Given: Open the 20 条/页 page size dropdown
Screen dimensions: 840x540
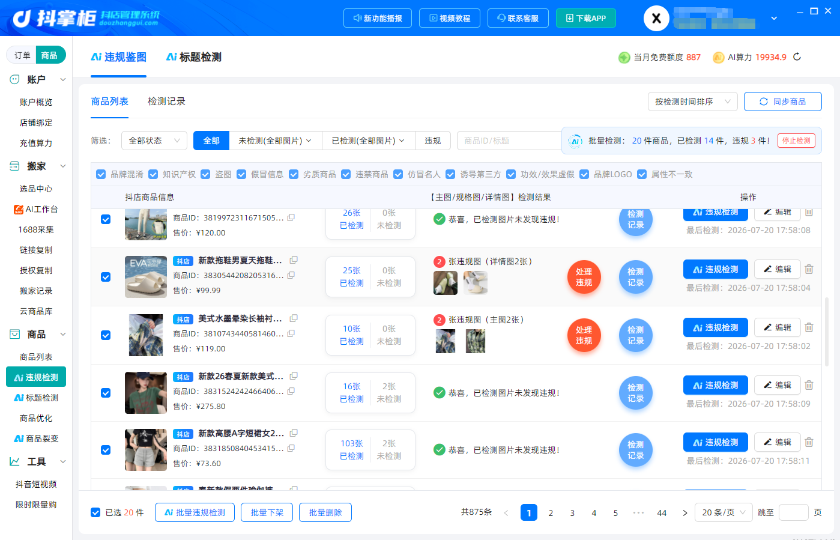Looking at the screenshot, I should (724, 512).
